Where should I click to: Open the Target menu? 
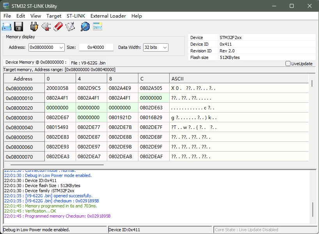(x=54, y=16)
